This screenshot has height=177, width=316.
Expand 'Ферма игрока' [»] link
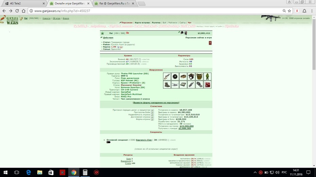(x=152, y=119)
